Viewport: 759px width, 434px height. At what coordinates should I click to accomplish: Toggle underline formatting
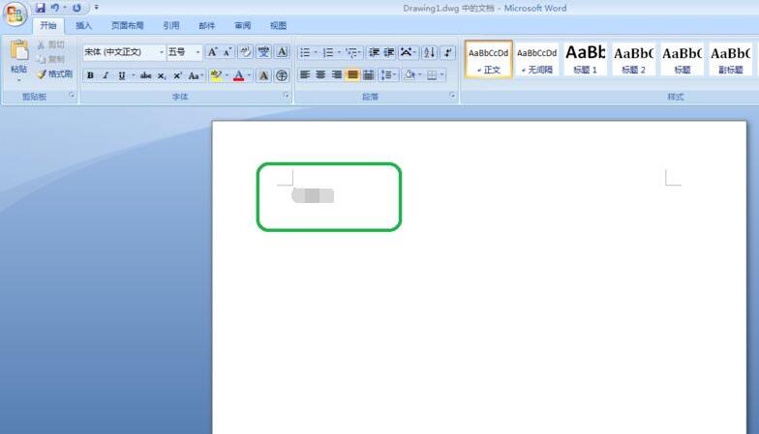click(122, 75)
